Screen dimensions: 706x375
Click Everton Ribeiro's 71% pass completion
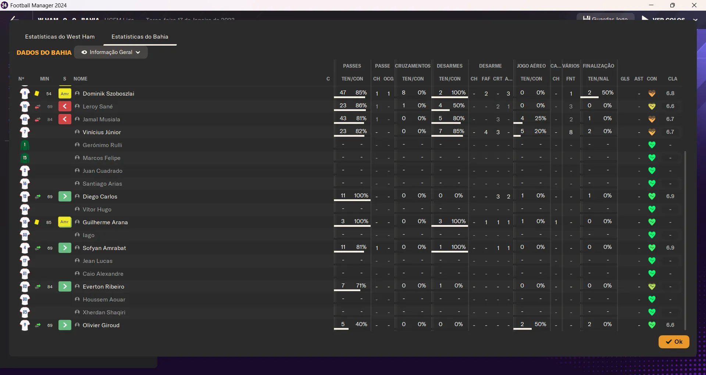[361, 286]
